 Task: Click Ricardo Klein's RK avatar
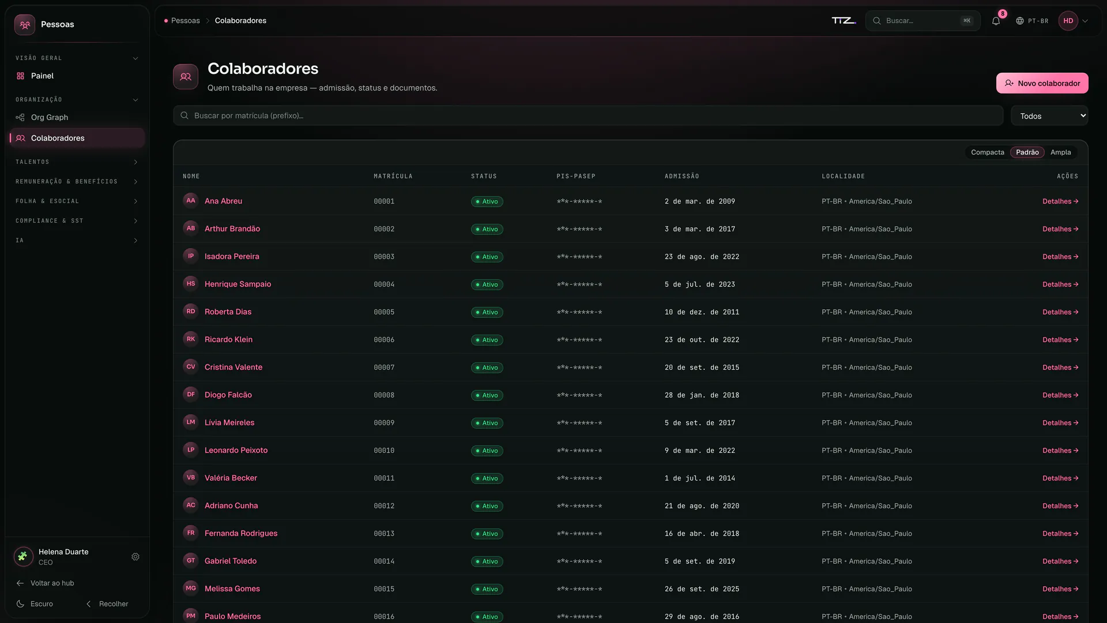coord(191,339)
